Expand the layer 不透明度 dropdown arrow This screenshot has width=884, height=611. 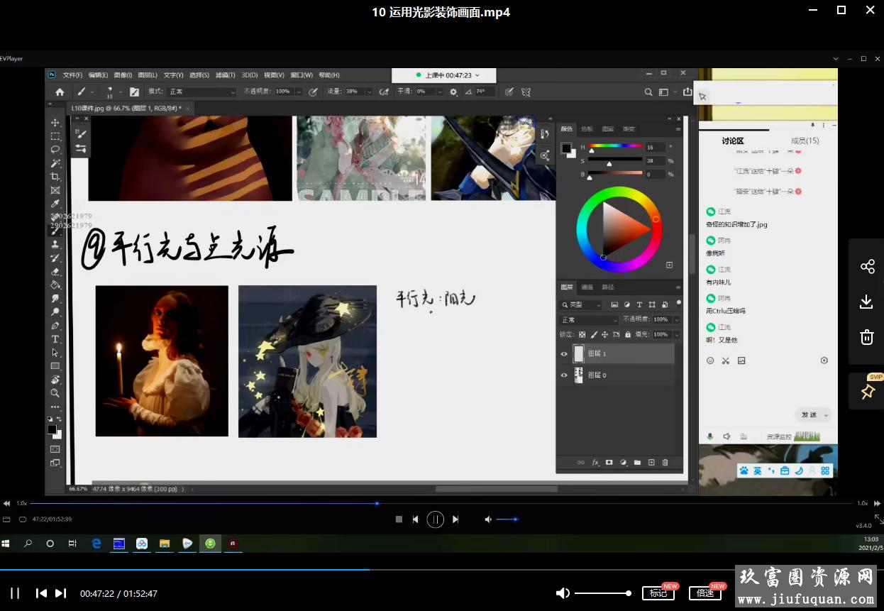[677, 320]
